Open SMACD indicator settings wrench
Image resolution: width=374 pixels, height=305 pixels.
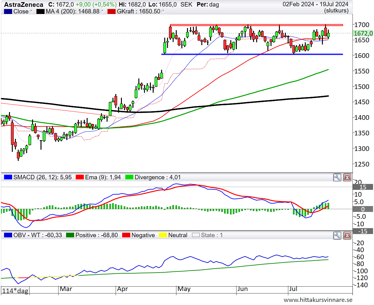pyautogui.click(x=337, y=177)
